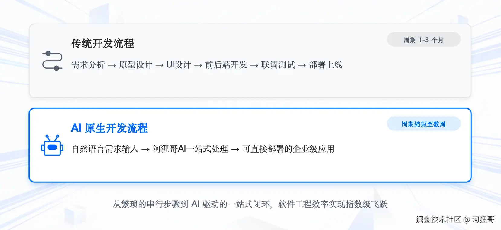501x230 pixels.
Task: Click arrow before 部署上线
Action: point(302,65)
